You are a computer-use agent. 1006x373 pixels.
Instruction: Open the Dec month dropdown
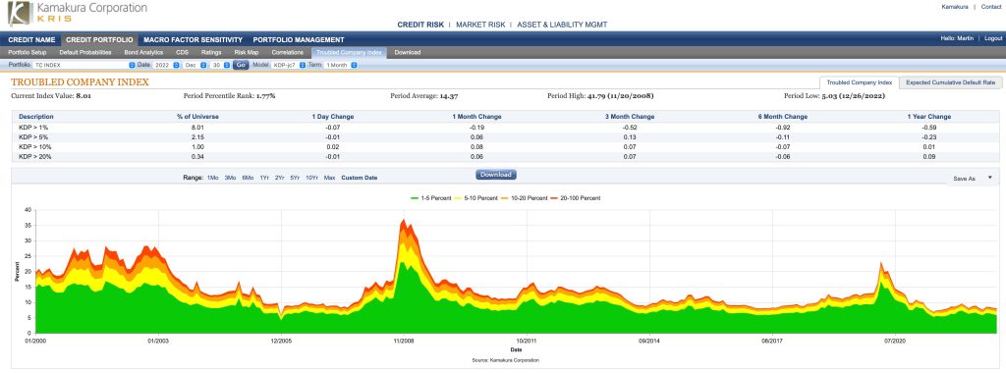click(195, 66)
